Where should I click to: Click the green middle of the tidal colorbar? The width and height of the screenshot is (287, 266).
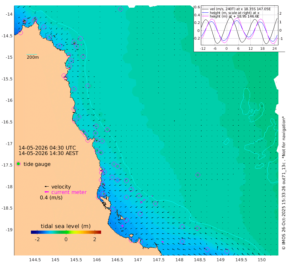tap(66, 232)
